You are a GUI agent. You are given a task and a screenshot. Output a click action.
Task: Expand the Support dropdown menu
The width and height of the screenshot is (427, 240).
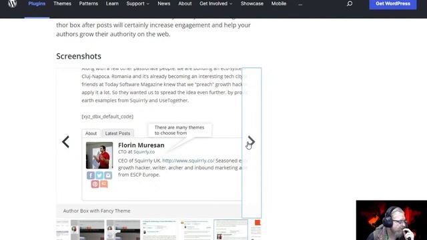coord(138,3)
